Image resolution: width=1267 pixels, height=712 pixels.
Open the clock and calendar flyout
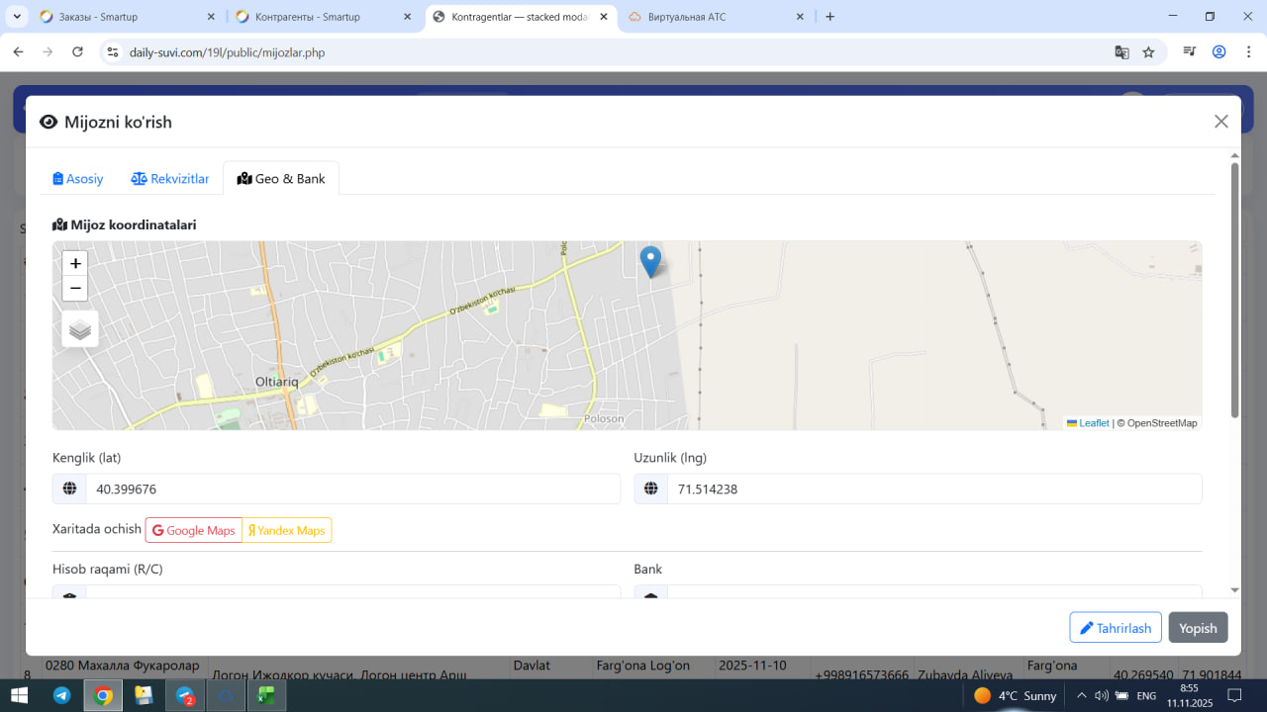1190,695
